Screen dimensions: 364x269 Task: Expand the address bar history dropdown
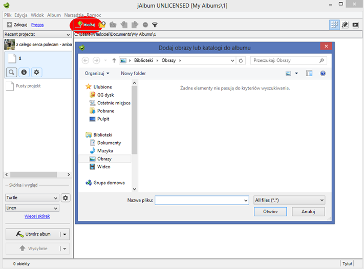pyautogui.click(x=232, y=60)
